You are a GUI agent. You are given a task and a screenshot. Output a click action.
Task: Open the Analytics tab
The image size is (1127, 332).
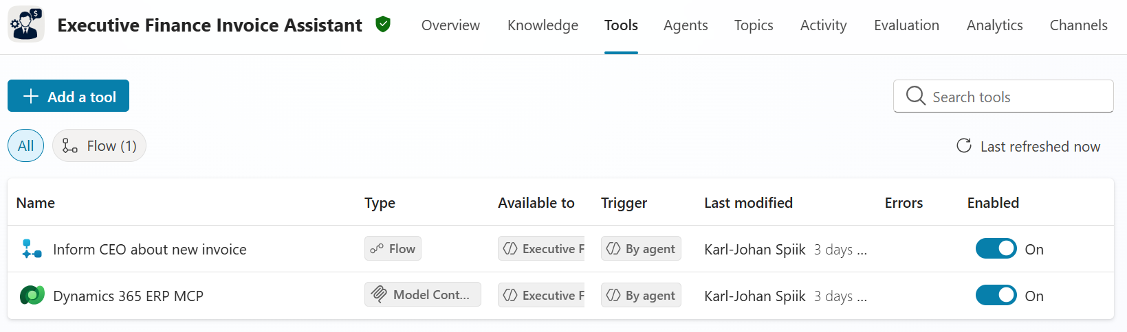(x=994, y=25)
